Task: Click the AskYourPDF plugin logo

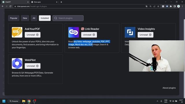Action: (17, 32)
